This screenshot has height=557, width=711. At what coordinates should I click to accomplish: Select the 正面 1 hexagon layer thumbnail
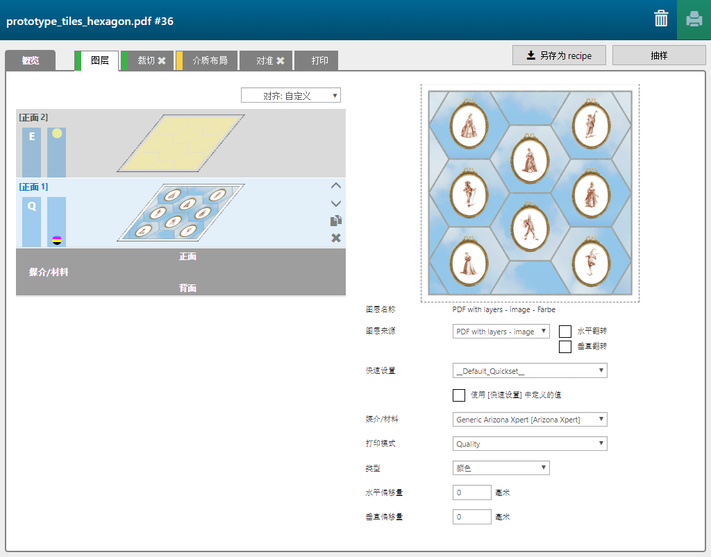pyautogui.click(x=181, y=212)
